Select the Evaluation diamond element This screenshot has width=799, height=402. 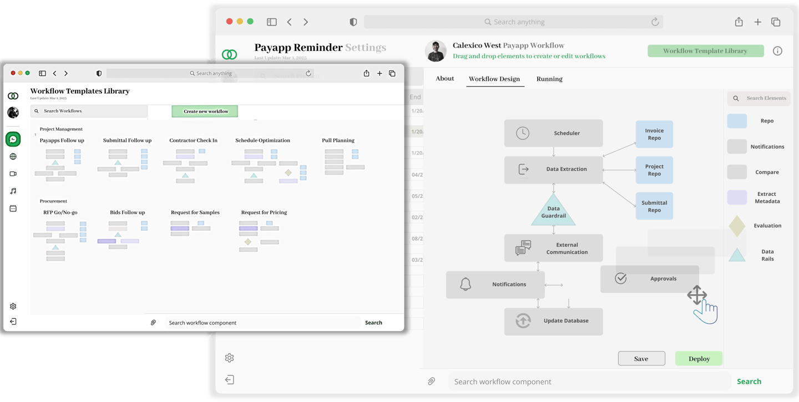[x=737, y=226]
